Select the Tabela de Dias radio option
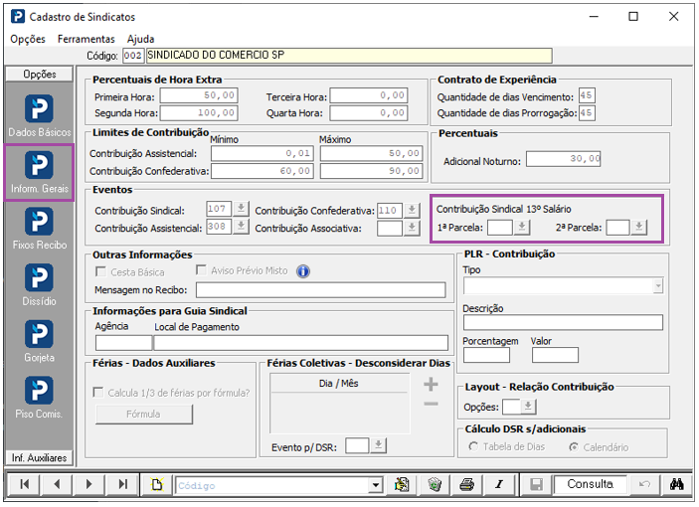This screenshot has height=507, width=699. pyautogui.click(x=474, y=447)
